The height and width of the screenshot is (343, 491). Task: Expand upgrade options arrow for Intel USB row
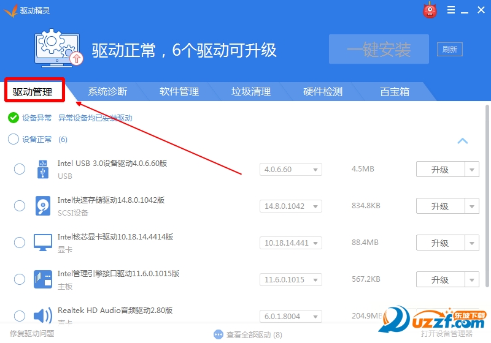[472, 169]
